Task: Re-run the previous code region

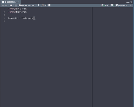Action: [x=112, y=6]
